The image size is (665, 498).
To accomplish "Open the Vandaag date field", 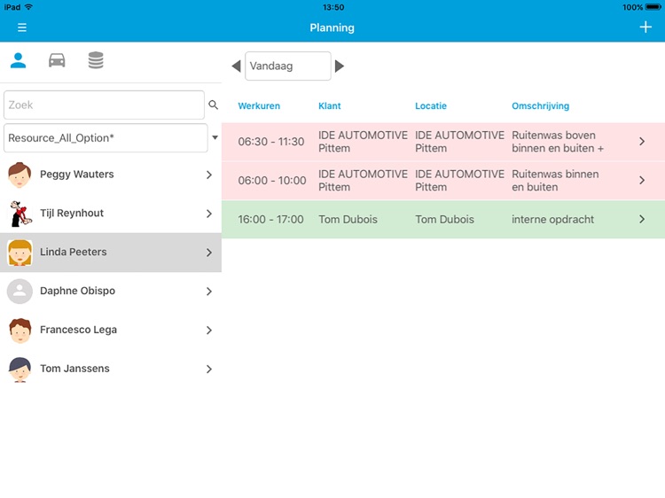I will tap(288, 66).
